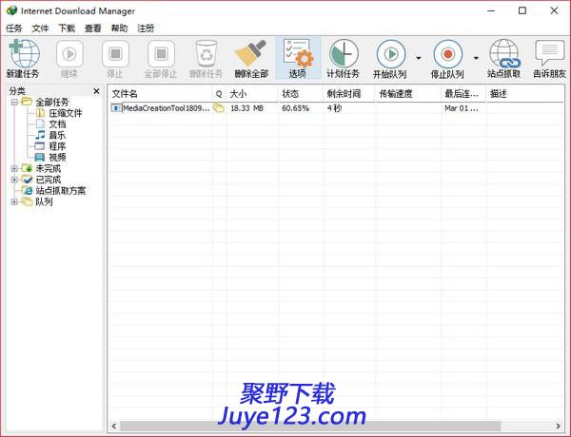Select the MediaCreationTool1809 download row

tap(337, 108)
